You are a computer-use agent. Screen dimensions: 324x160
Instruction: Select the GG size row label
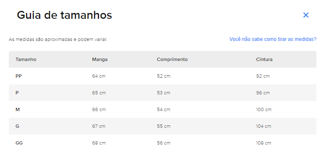point(19,143)
